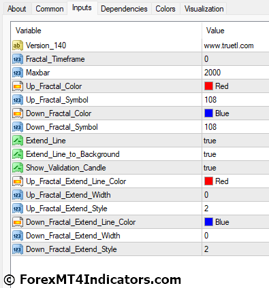Select the color icon next to Down_Fractal_Extend_Line_Color
Image resolution: width=269 pixels, height=288 pixels.
[x=18, y=222]
